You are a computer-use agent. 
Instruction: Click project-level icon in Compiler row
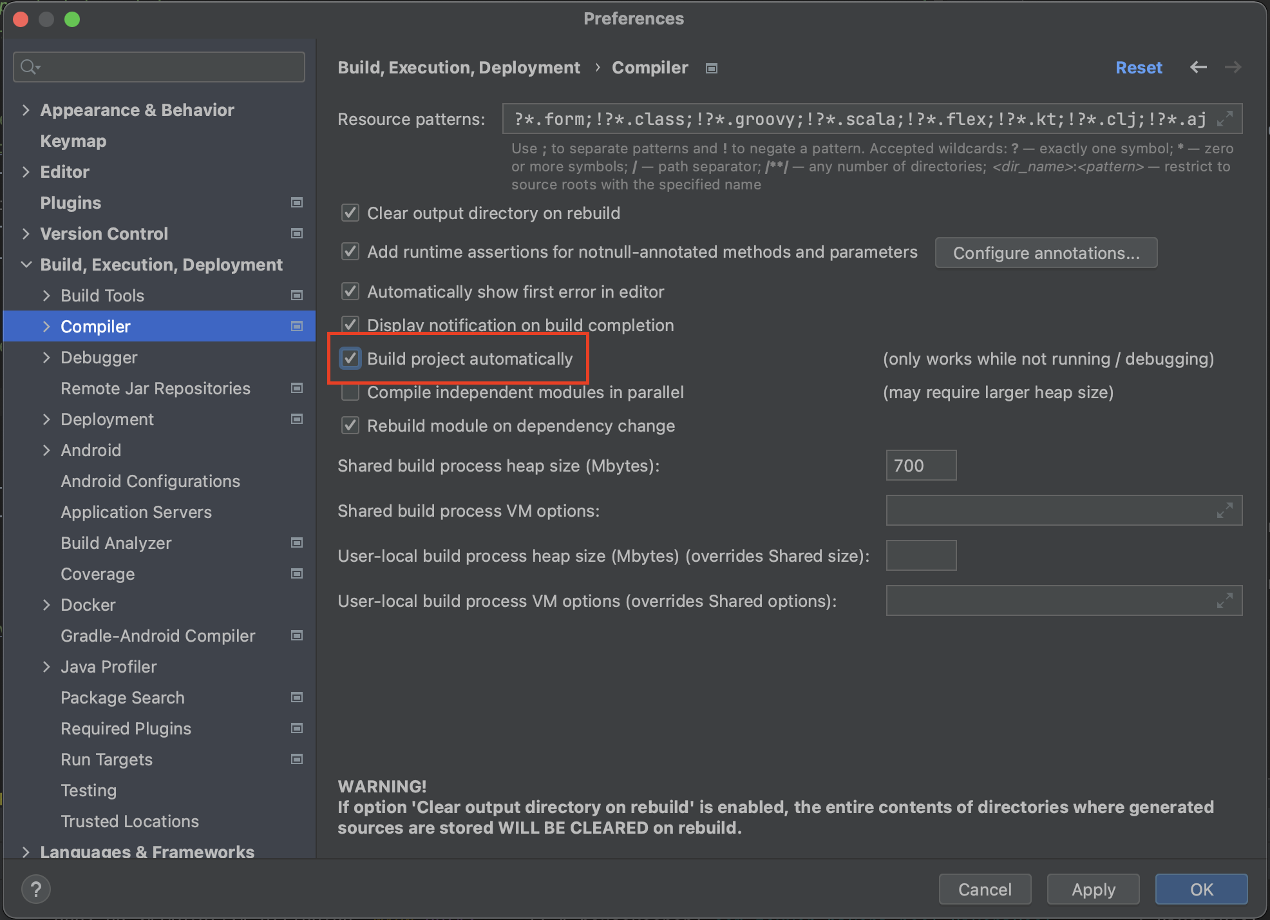pyautogui.click(x=297, y=326)
